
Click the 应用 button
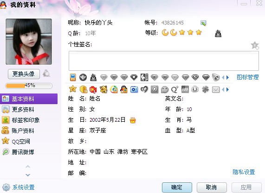click(246, 187)
